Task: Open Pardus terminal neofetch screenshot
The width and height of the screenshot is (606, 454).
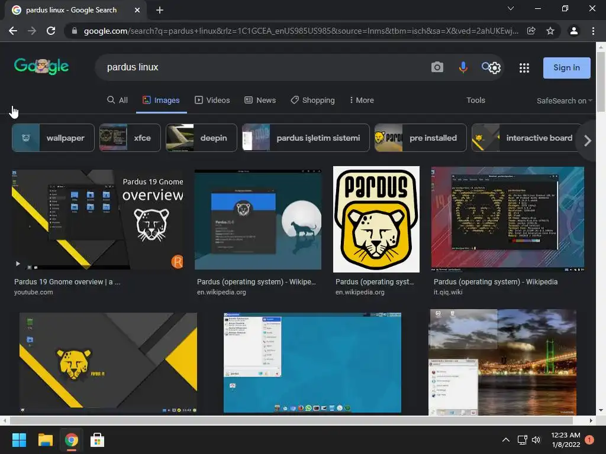Action: (x=507, y=219)
